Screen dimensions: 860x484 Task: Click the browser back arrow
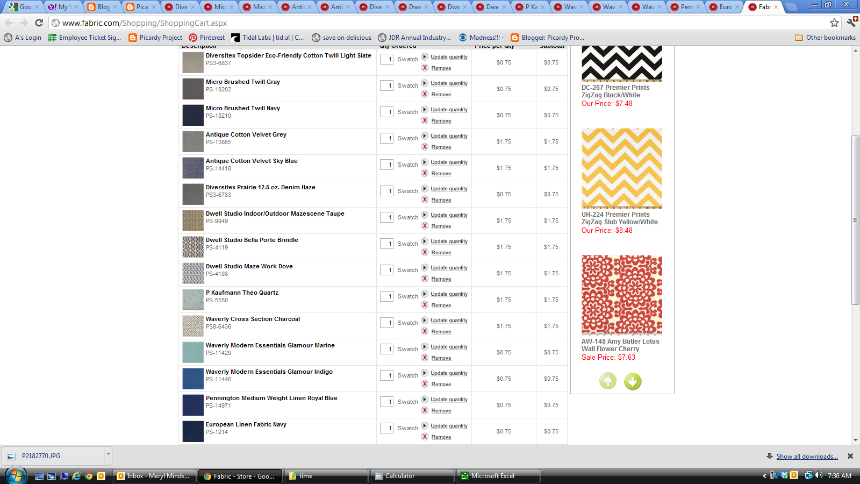click(9, 23)
